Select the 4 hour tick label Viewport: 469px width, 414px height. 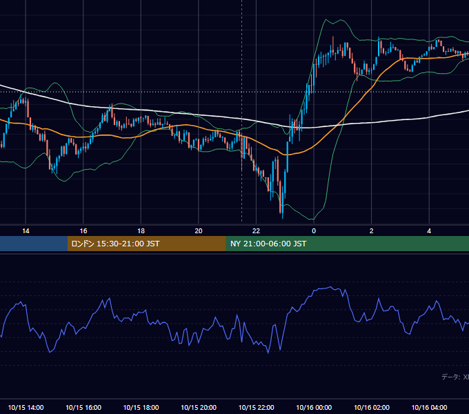click(x=429, y=231)
